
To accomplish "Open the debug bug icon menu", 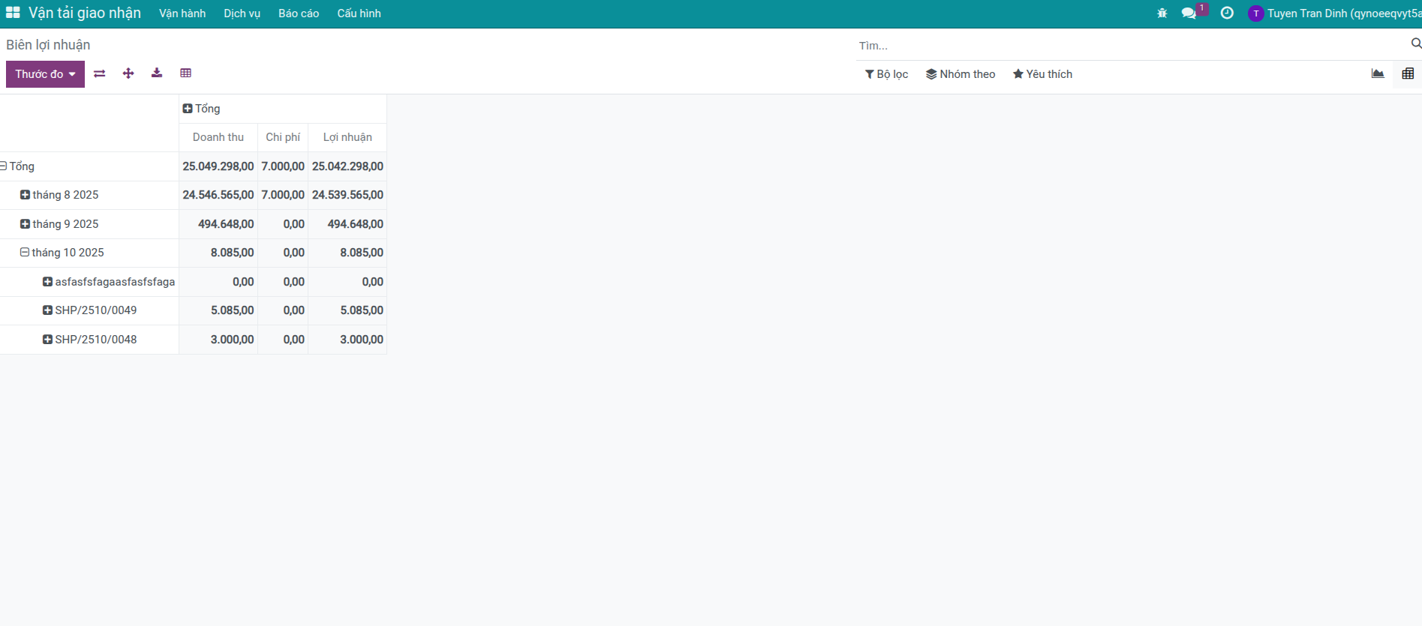I will pyautogui.click(x=1162, y=13).
